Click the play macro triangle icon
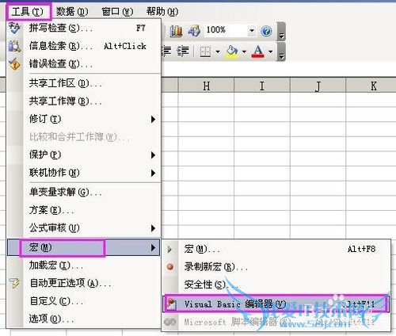Screen dimensions: 396x336 [169, 249]
